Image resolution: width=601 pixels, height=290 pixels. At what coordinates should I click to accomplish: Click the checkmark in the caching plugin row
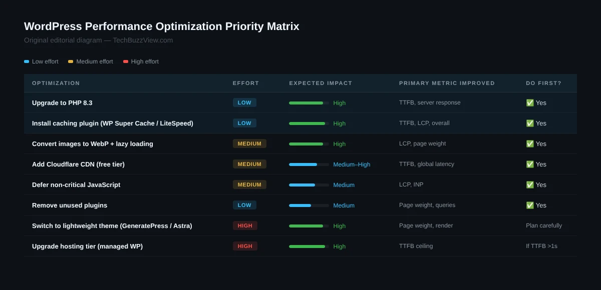click(x=530, y=123)
